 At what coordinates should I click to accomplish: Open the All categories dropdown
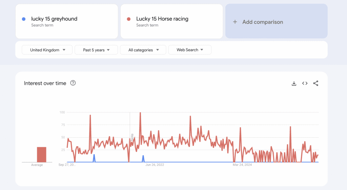(143, 50)
